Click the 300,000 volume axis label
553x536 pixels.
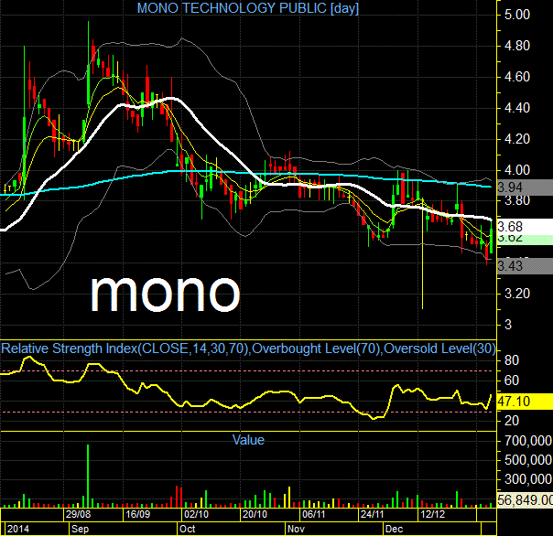528,479
